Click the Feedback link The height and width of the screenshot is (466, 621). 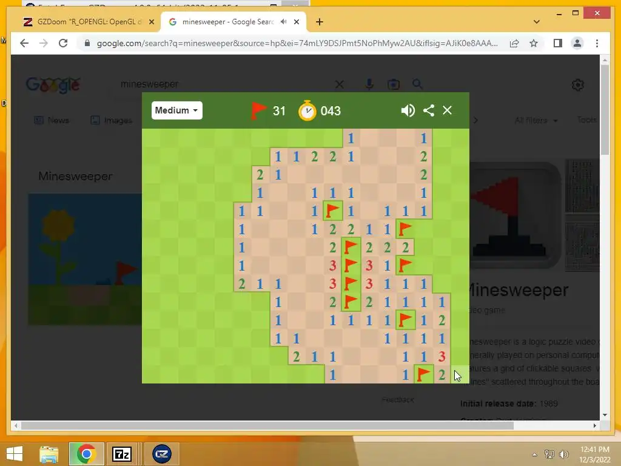coord(398,400)
